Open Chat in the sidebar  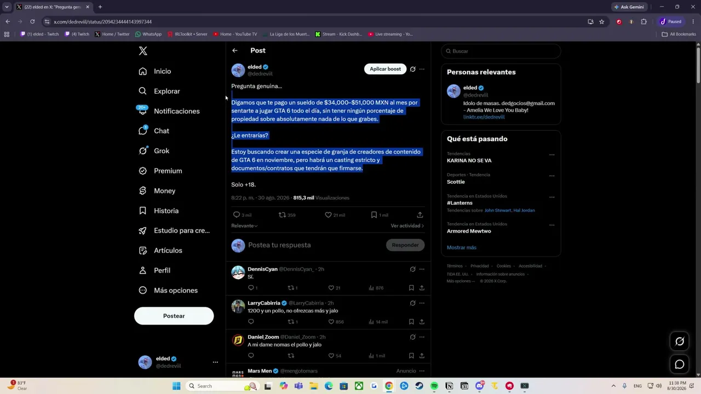click(x=154, y=131)
